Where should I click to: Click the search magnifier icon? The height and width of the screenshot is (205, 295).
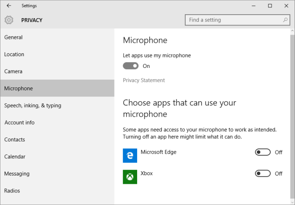[x=285, y=20]
